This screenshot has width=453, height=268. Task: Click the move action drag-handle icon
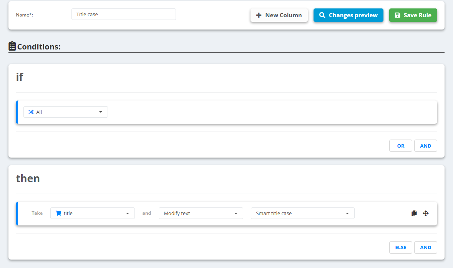[426, 213]
